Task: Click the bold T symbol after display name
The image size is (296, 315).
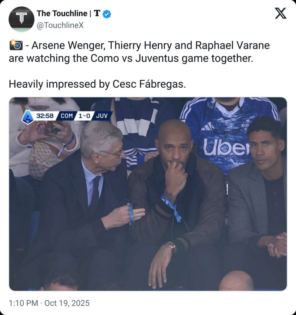Action: [97, 14]
